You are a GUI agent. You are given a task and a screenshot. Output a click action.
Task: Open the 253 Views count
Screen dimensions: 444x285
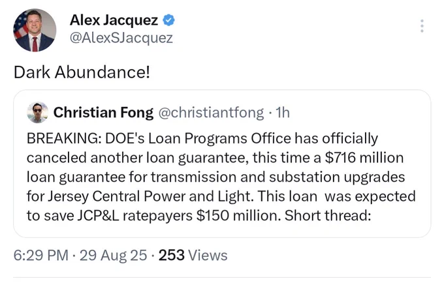pyautogui.click(x=193, y=255)
